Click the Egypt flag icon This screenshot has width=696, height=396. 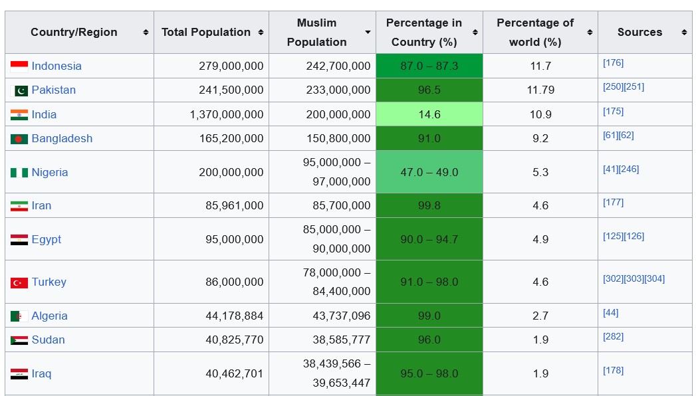coord(19,239)
